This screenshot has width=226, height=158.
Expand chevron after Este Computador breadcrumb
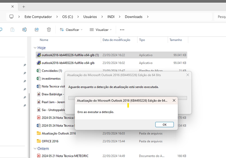tap(57, 17)
